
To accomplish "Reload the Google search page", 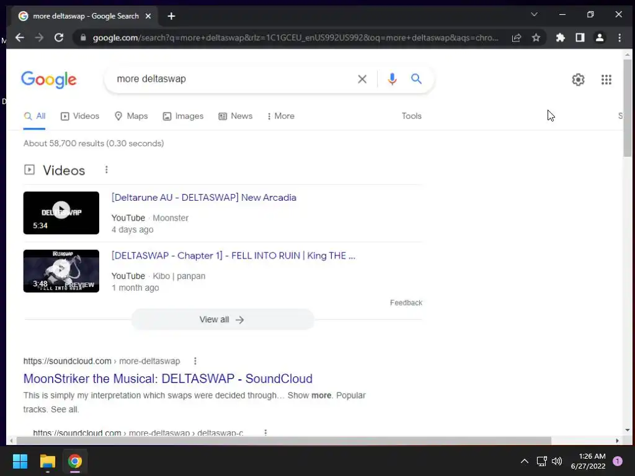I will pos(59,38).
